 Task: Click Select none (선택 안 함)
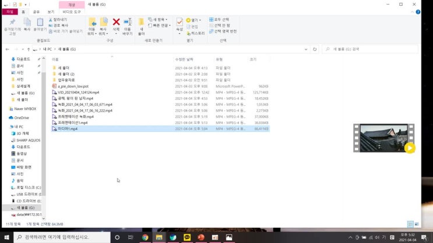[x=220, y=26]
